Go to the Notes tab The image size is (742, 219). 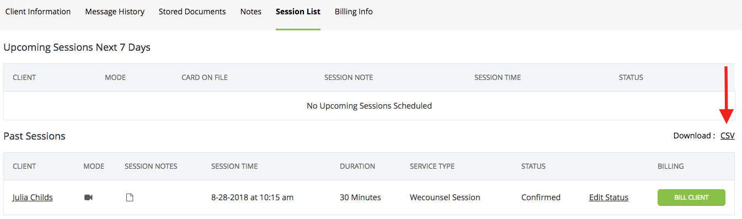[251, 12]
